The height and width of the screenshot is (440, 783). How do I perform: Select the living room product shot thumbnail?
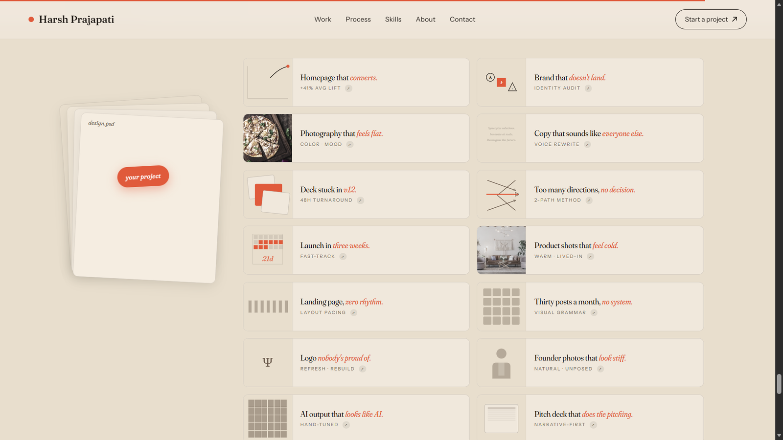501,250
